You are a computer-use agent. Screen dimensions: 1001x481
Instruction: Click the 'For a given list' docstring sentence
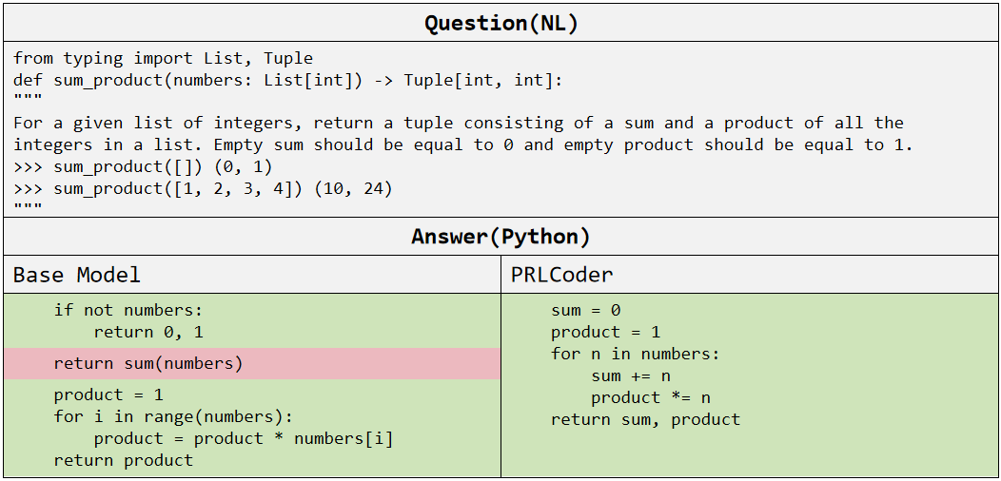[458, 124]
